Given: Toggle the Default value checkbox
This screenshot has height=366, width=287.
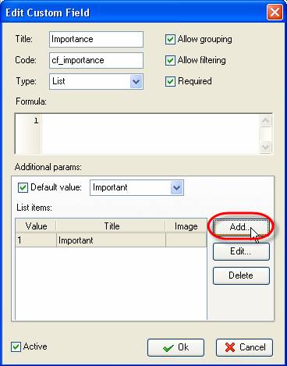Looking at the screenshot, I should (x=23, y=187).
